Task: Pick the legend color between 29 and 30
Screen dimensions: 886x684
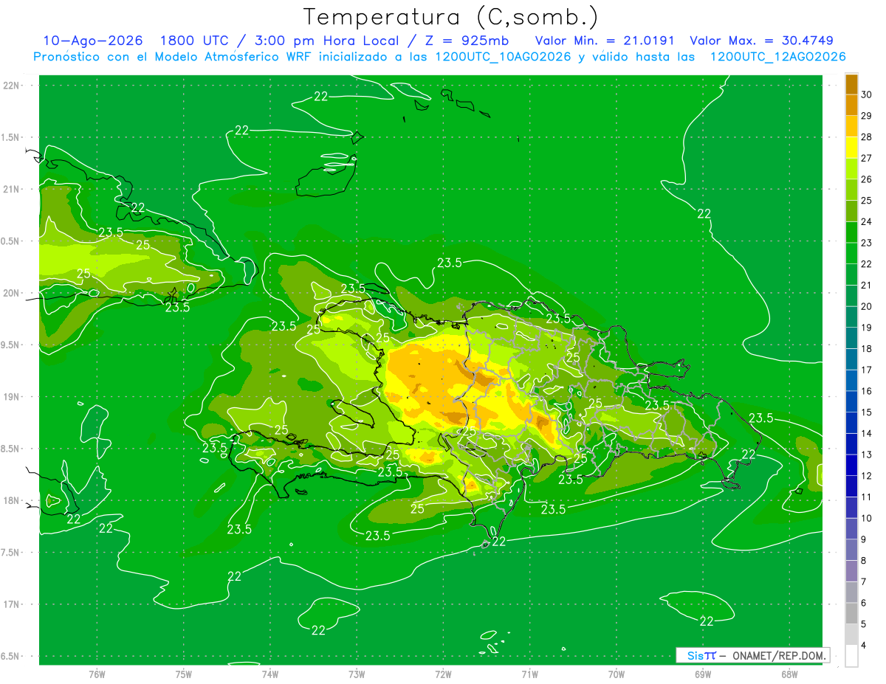Action: pos(851,106)
